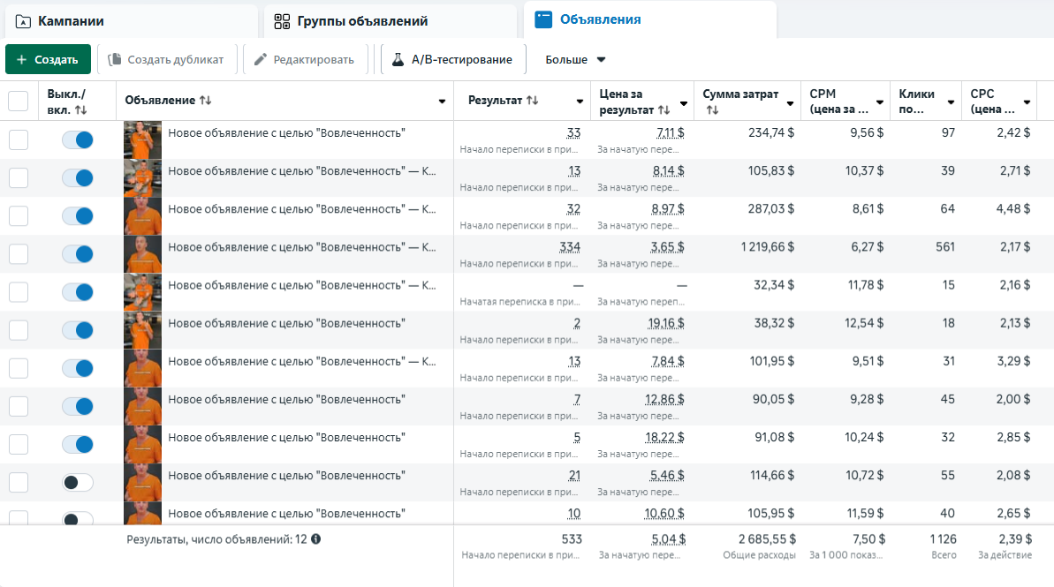This screenshot has width=1054, height=587.
Task: Click the green Создать button
Action: click(x=49, y=59)
